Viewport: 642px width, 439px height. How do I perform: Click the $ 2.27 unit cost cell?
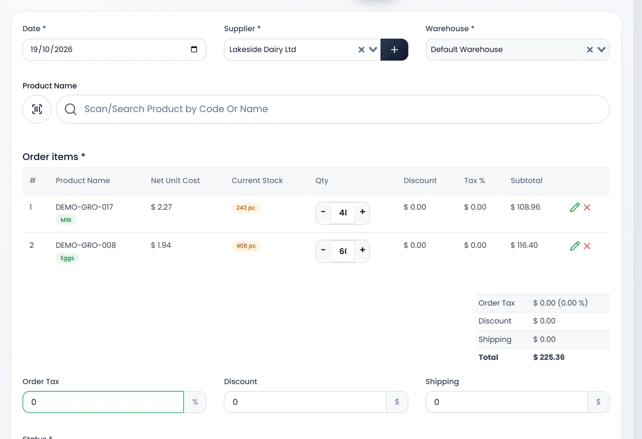pos(161,207)
